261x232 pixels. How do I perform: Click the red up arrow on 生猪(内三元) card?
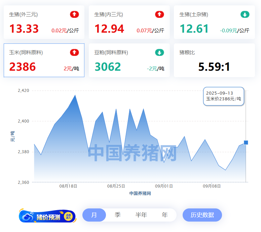159,14
